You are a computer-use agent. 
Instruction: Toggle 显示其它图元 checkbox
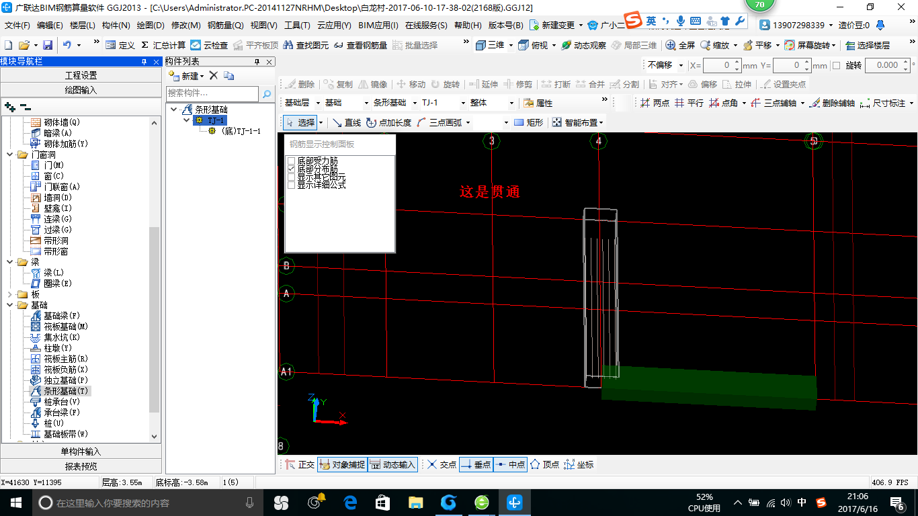click(x=291, y=177)
